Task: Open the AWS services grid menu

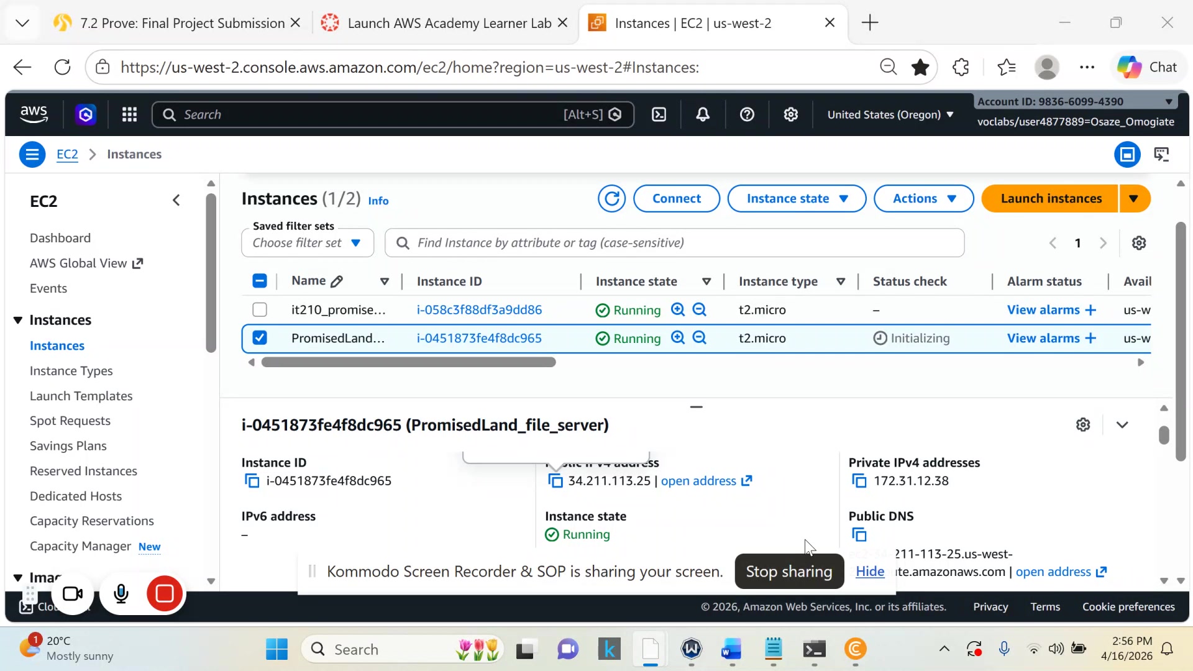Action: pyautogui.click(x=129, y=114)
